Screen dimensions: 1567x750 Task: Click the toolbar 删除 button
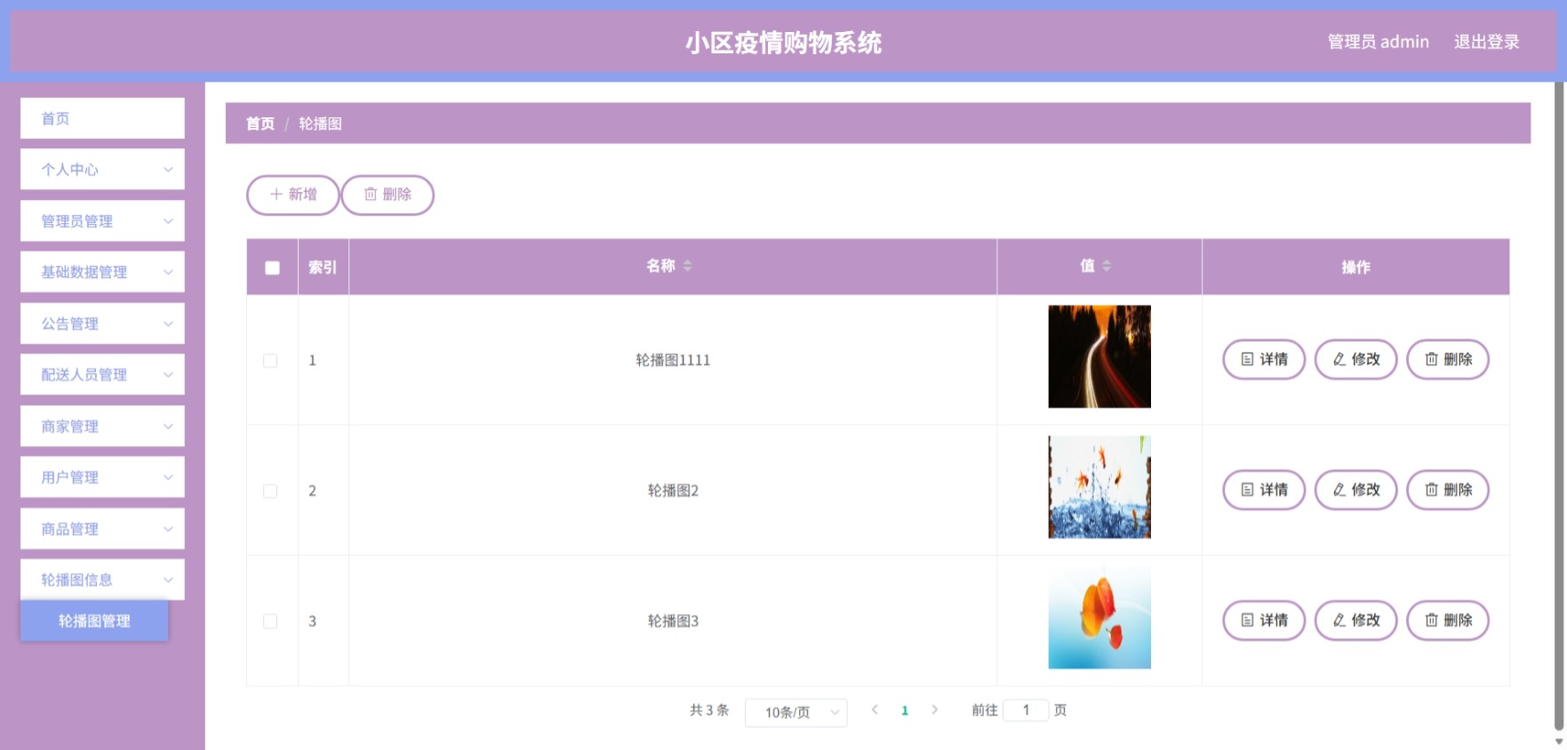[x=388, y=195]
